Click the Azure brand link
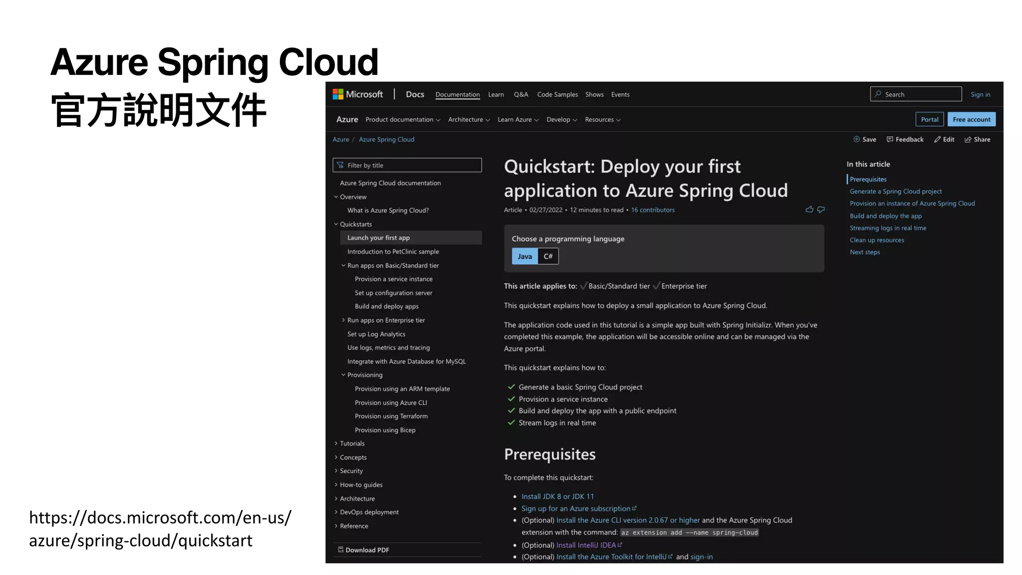Image resolution: width=1022 pixels, height=575 pixels. 347,119
